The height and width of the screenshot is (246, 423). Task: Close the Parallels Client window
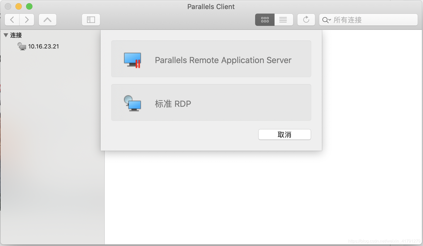[x=8, y=6]
